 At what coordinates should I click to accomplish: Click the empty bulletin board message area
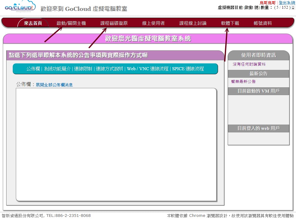point(116,144)
